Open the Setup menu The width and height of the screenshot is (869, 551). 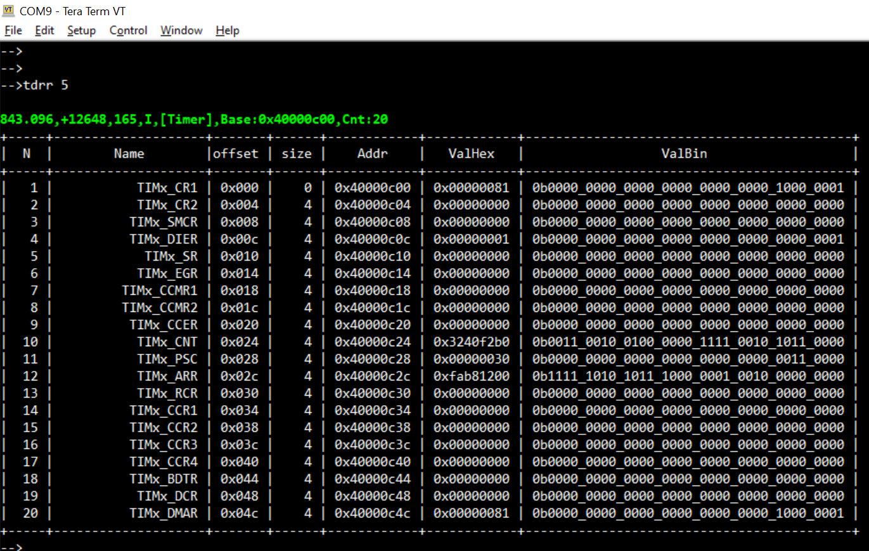tap(82, 30)
